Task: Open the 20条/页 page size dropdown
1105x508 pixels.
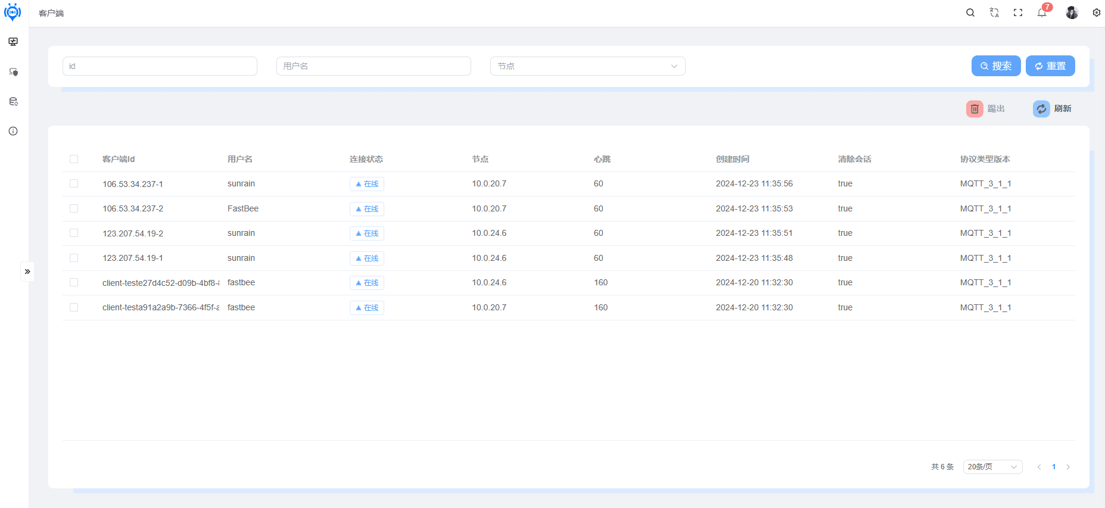Action: pos(992,467)
